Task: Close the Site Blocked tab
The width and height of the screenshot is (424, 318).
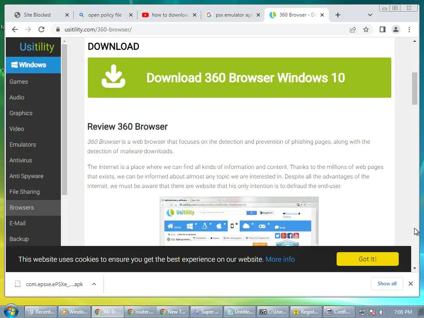Action: click(67, 15)
